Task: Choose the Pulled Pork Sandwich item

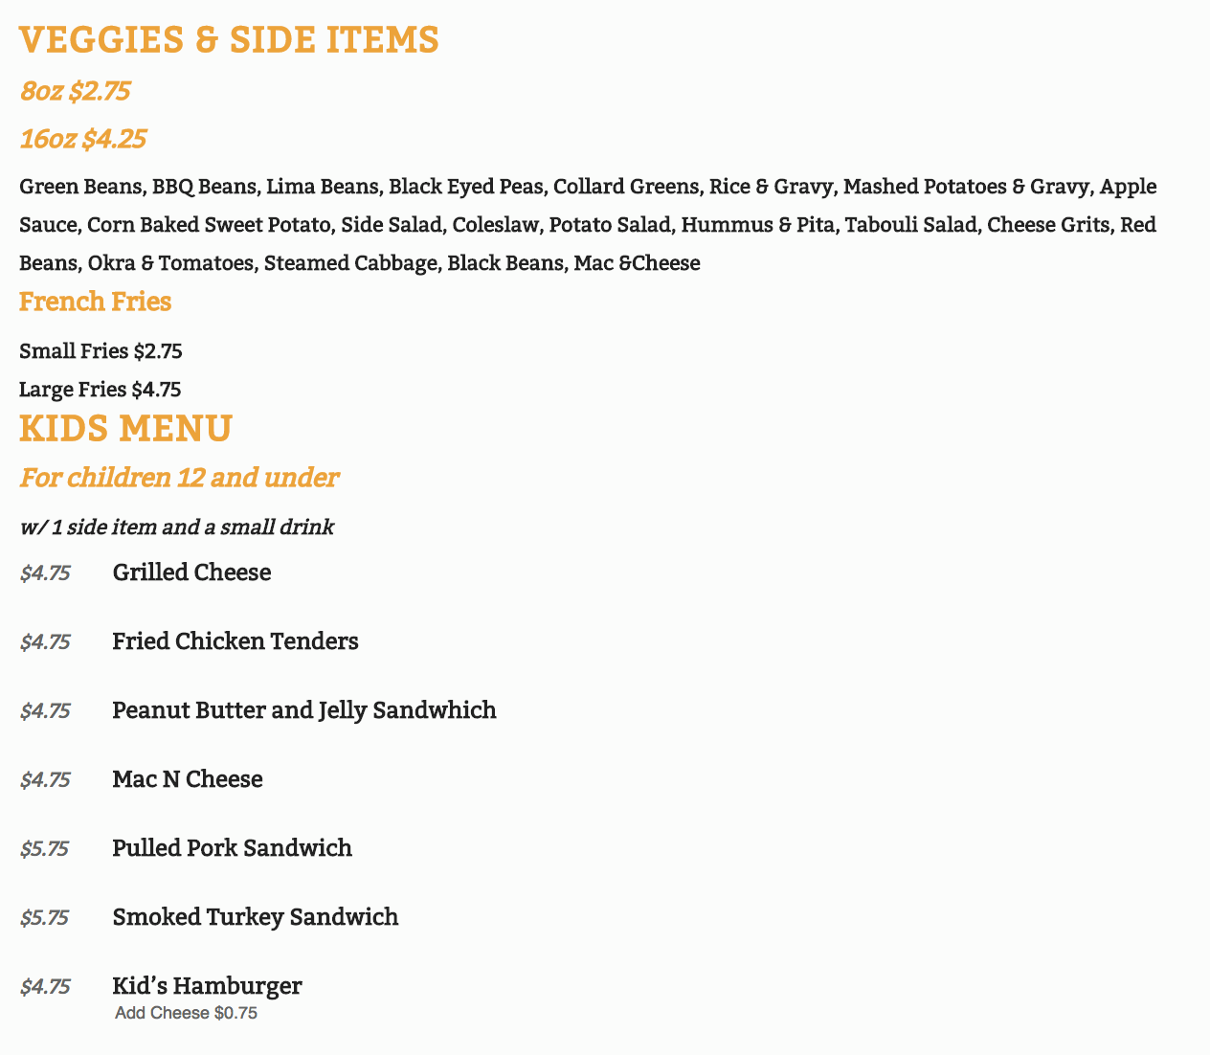Action: click(x=232, y=848)
